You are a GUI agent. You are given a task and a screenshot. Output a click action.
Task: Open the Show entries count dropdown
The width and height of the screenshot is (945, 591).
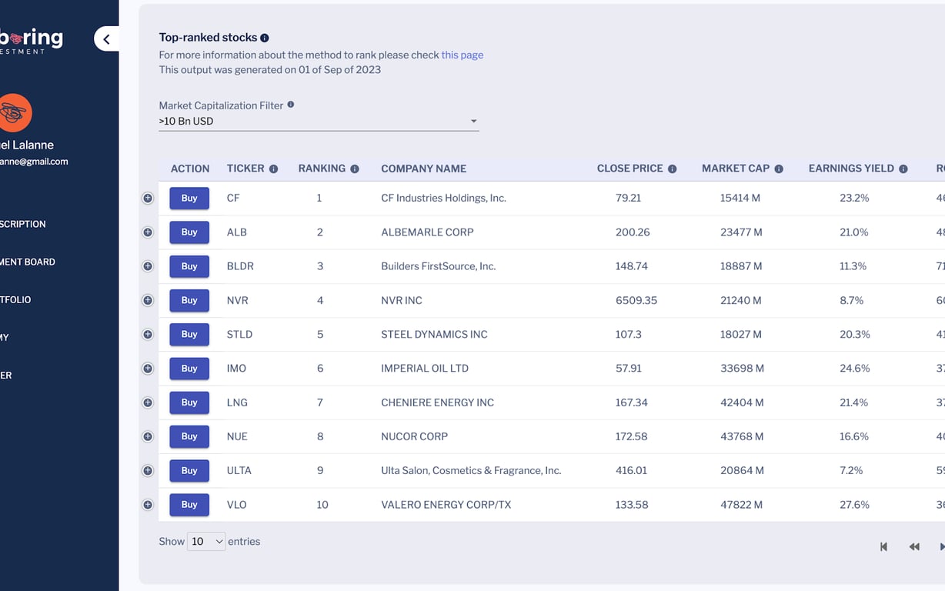(x=206, y=542)
